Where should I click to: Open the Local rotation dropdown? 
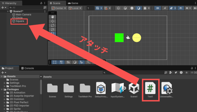point(75,8)
